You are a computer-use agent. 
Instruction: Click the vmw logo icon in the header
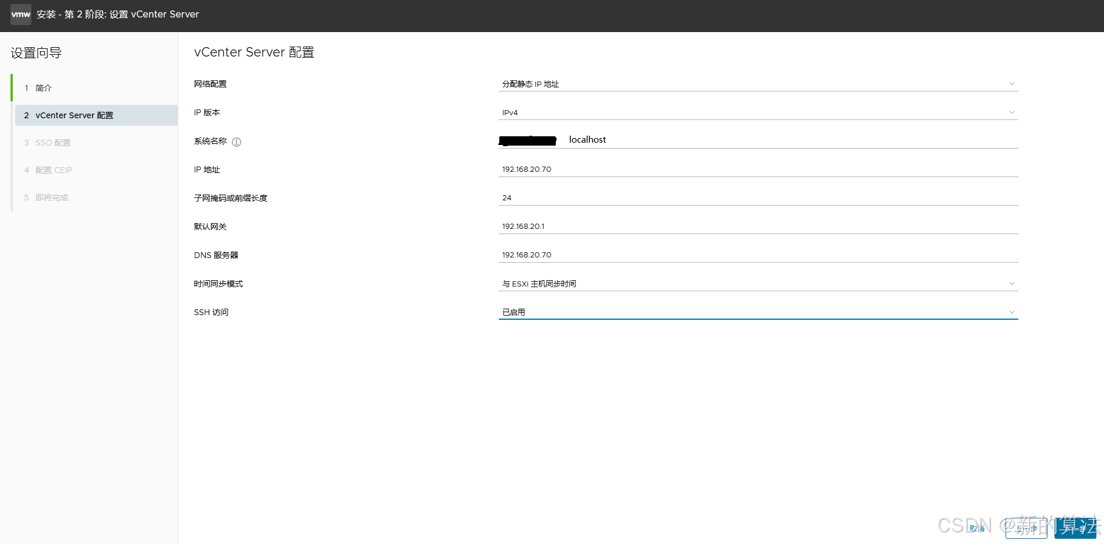point(21,14)
